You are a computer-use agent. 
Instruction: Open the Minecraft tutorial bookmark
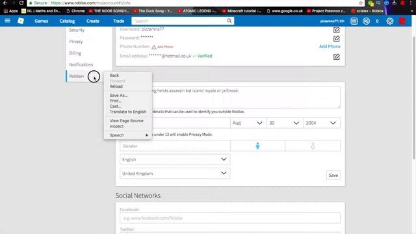[x=242, y=11]
